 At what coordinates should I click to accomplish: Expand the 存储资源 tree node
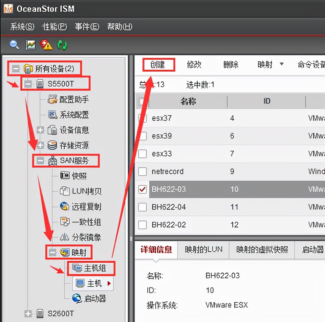pyautogui.click(x=41, y=145)
